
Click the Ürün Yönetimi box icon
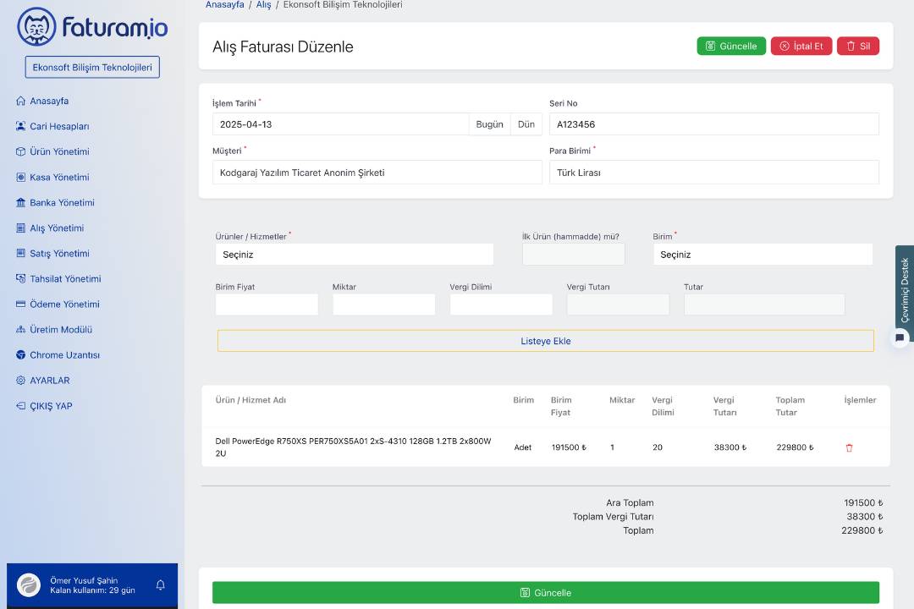coord(20,151)
